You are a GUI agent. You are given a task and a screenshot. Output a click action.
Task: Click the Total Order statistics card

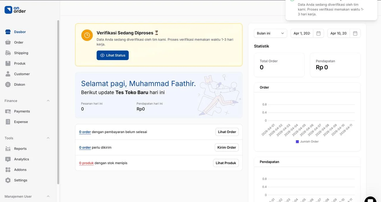pos(279,65)
